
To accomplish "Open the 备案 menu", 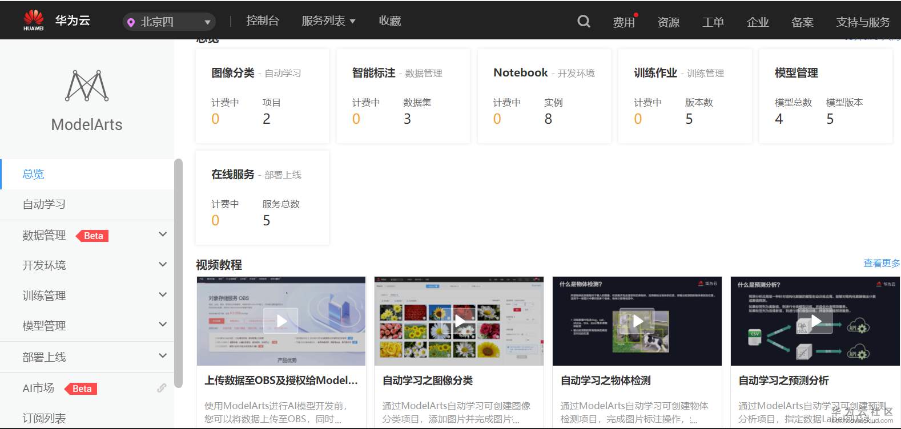I will tap(802, 22).
